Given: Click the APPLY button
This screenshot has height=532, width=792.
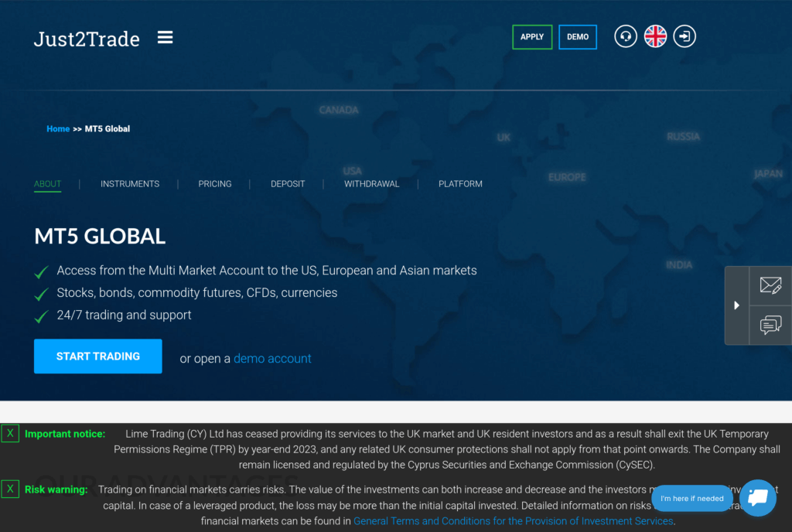Looking at the screenshot, I should tap(532, 37).
